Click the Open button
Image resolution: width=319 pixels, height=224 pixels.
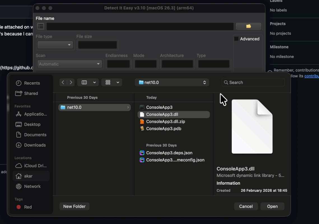pos(272,206)
